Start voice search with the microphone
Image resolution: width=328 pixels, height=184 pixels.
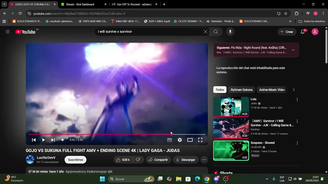(x=230, y=32)
